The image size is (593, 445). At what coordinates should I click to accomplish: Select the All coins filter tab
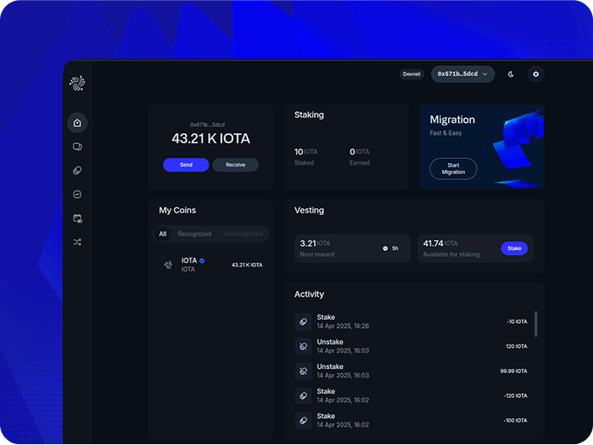(162, 234)
